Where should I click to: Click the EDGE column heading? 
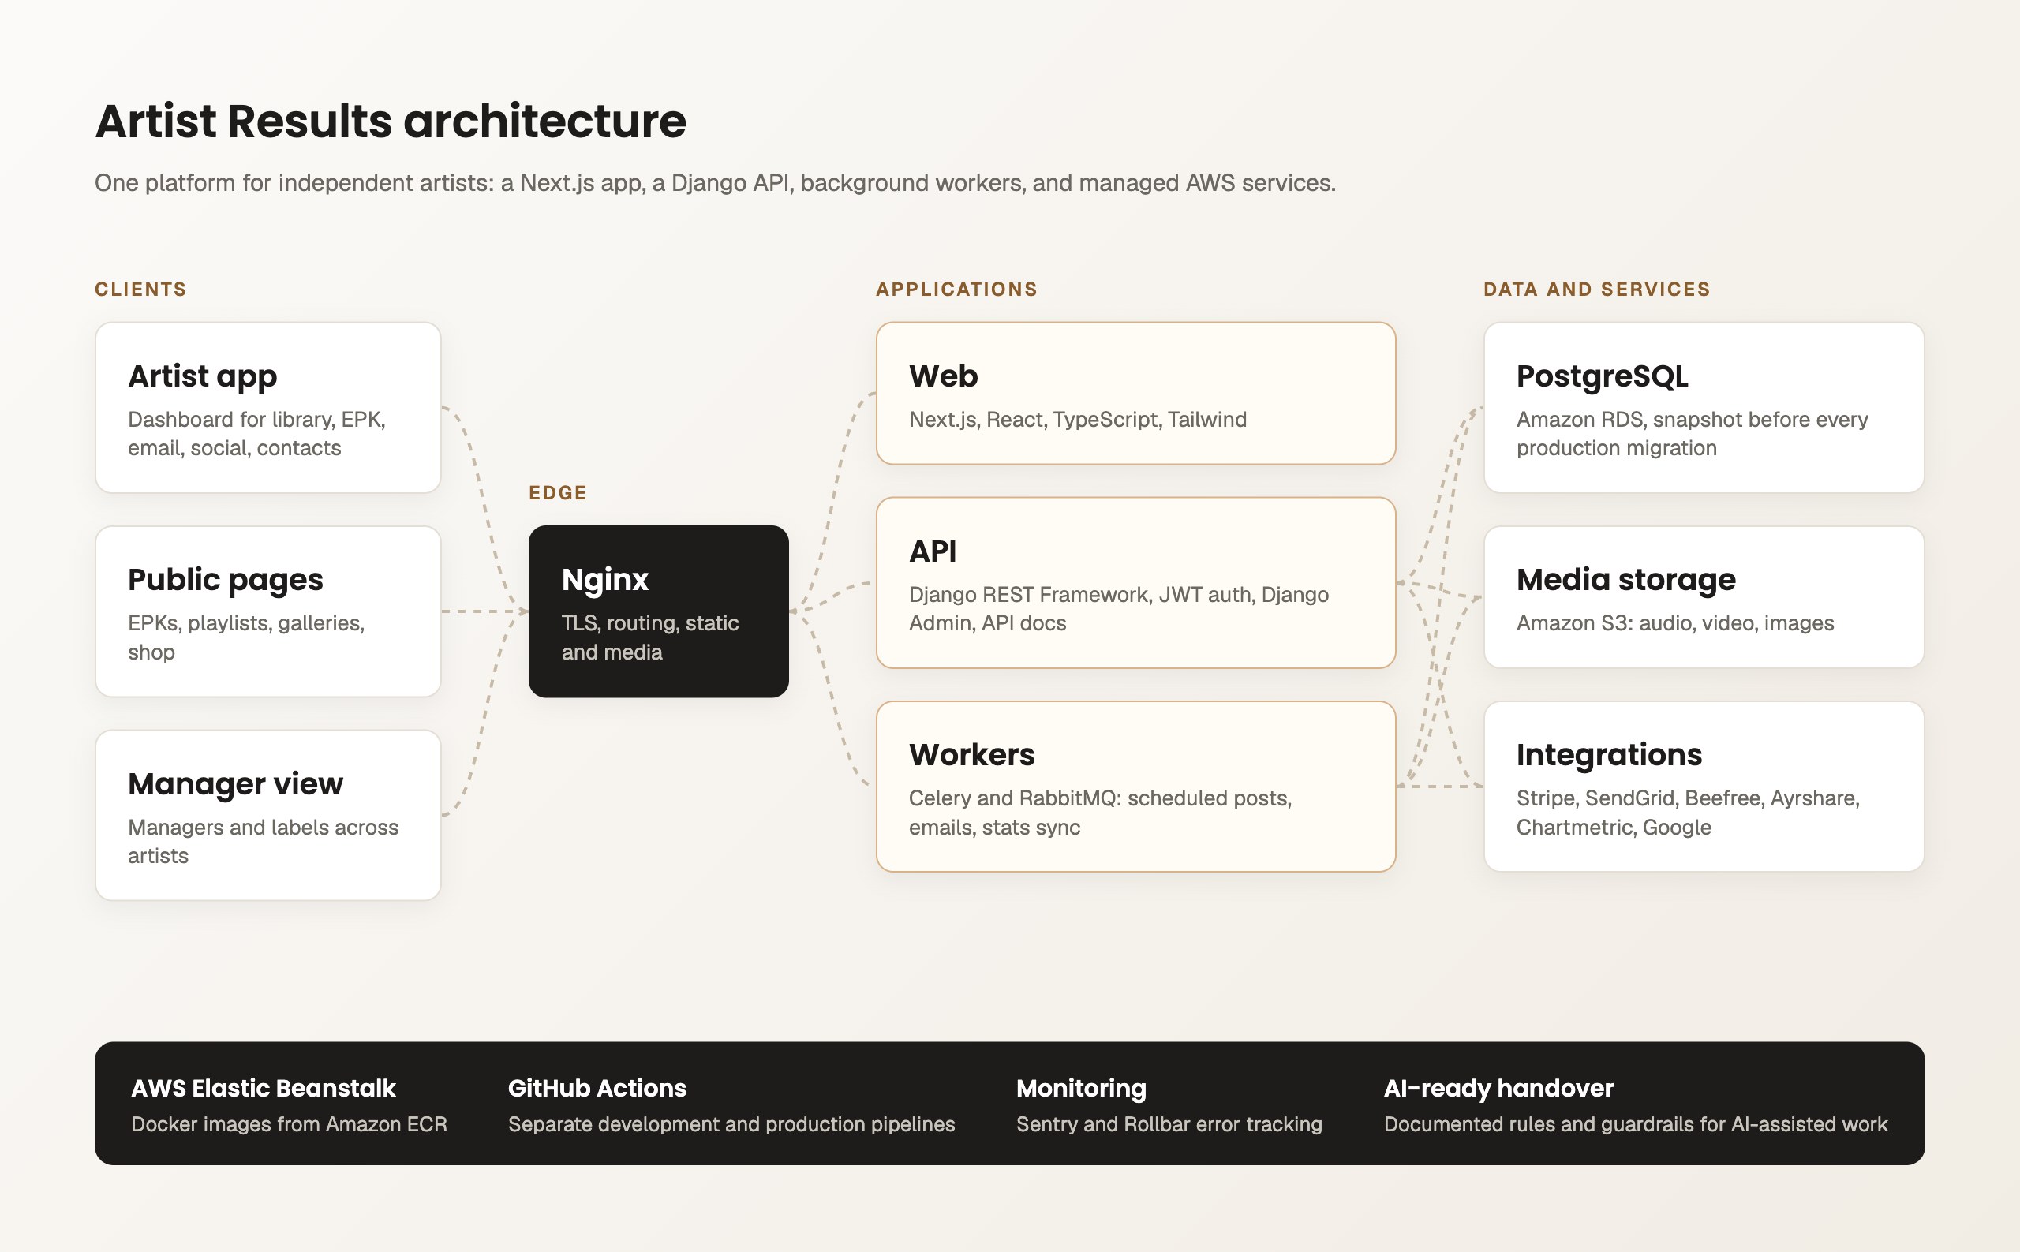pyautogui.click(x=557, y=493)
